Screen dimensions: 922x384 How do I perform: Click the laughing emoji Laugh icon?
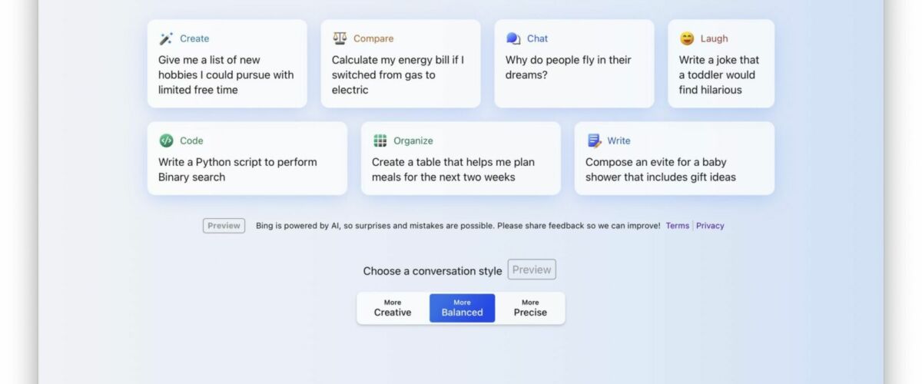(687, 38)
